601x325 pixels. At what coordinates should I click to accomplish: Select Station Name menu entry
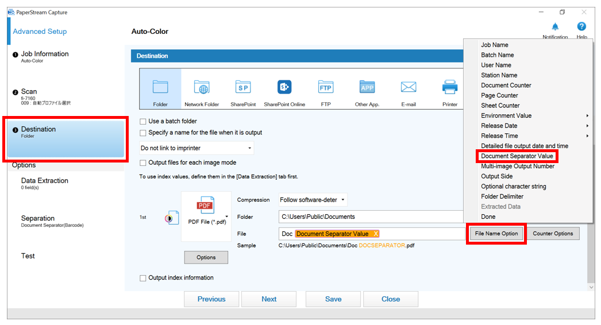[499, 75]
